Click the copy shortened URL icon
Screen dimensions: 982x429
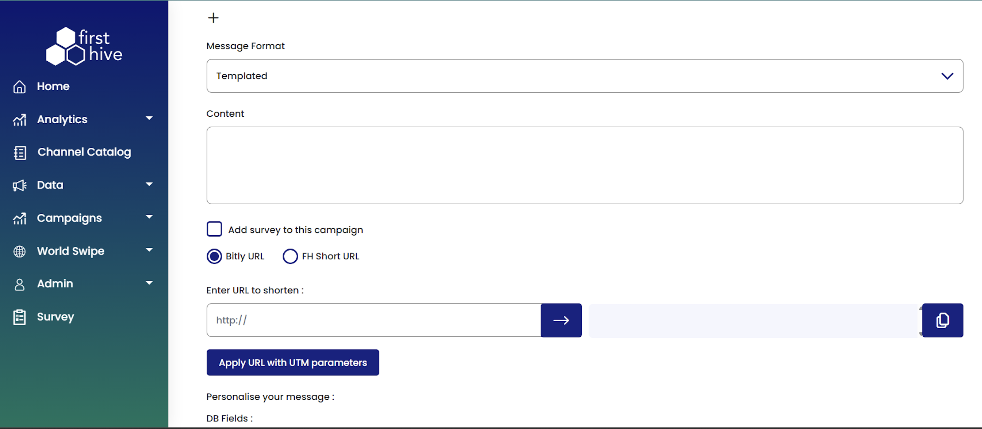(x=942, y=320)
